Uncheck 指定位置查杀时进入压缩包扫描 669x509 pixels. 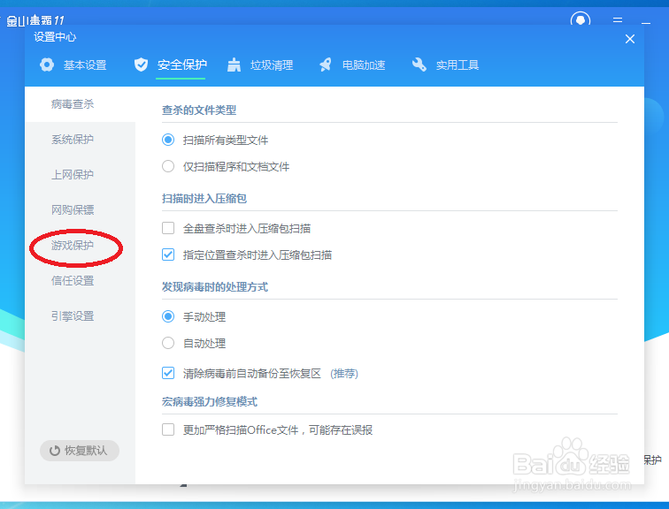point(168,254)
